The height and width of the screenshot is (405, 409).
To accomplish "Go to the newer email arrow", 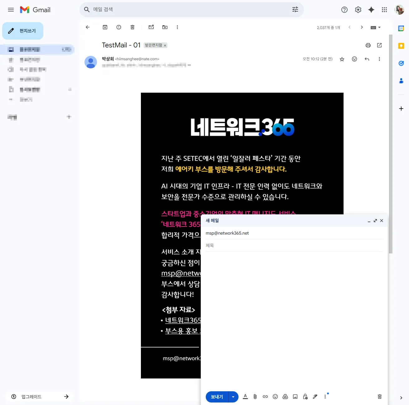I will [x=349, y=27].
